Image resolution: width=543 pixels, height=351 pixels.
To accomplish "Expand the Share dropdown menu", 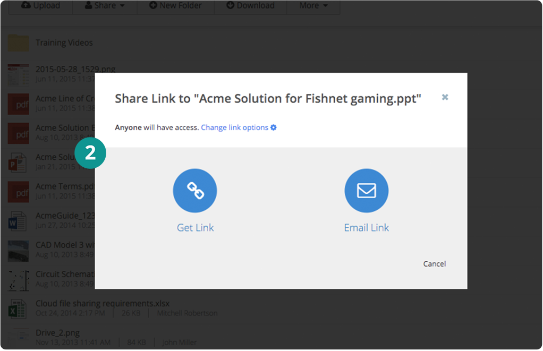I will tap(105, 6).
